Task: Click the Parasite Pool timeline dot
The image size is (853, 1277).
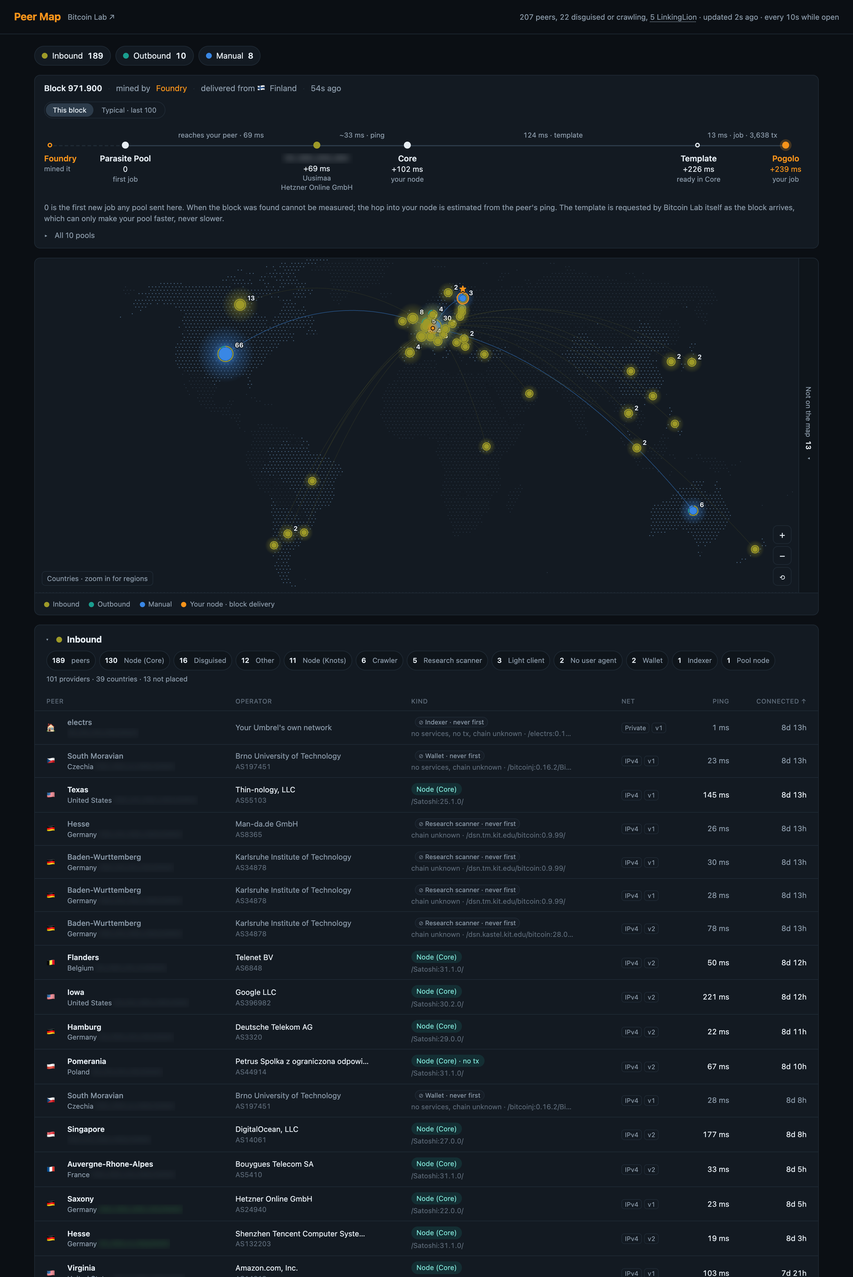Action: tap(125, 145)
